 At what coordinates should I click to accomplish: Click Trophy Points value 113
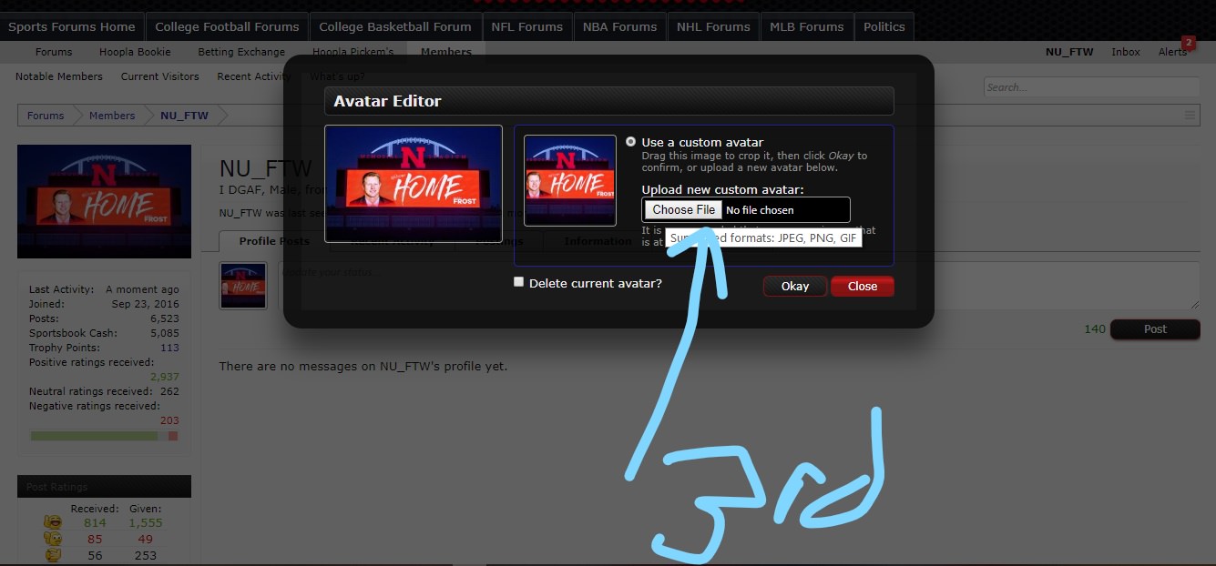coord(169,348)
